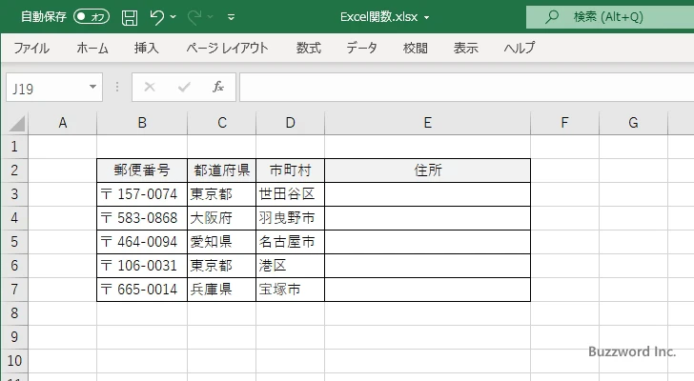Image resolution: width=694 pixels, height=381 pixels.
Task: Click the Name Box showing J19
Action: [47, 88]
